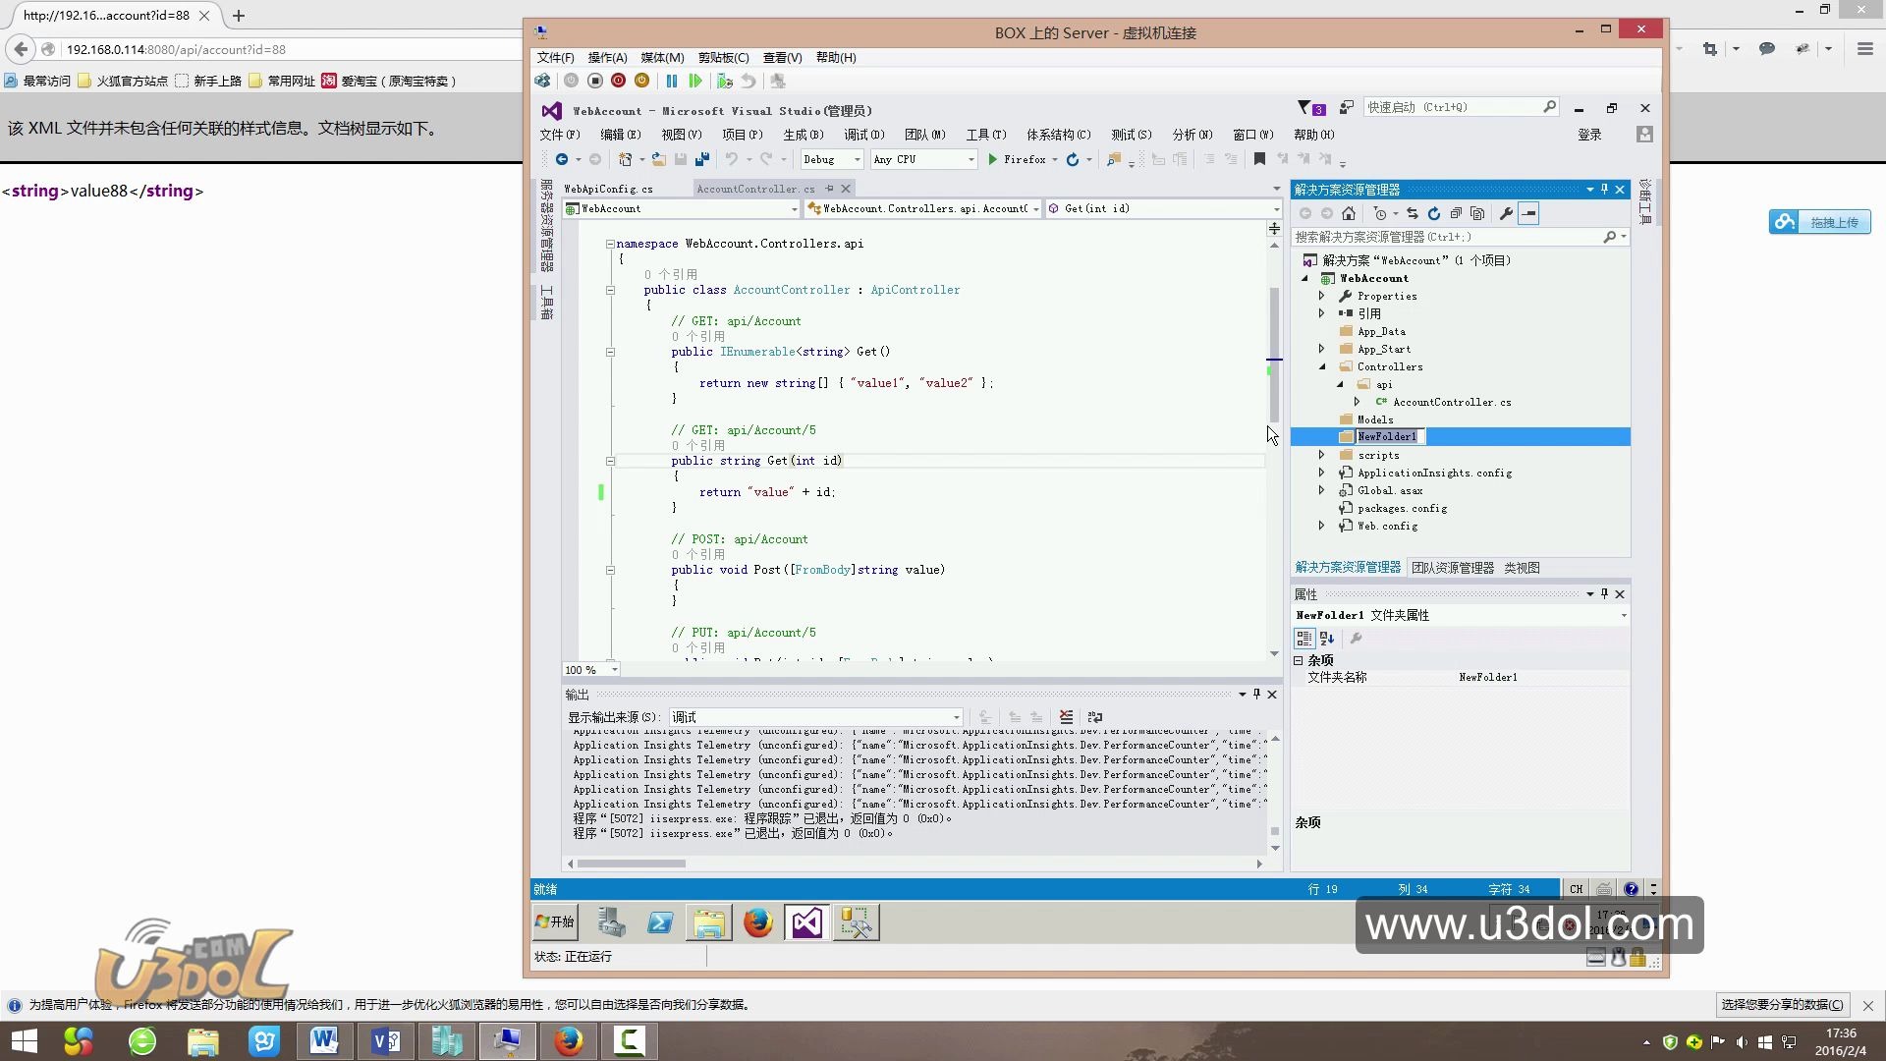1886x1061 pixels.
Task: Click the Output panel horizontal scrollbar thumb
Action: coord(632,864)
